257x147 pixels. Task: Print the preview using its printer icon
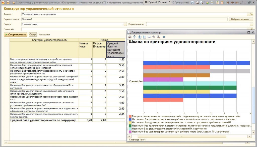pos(130,37)
